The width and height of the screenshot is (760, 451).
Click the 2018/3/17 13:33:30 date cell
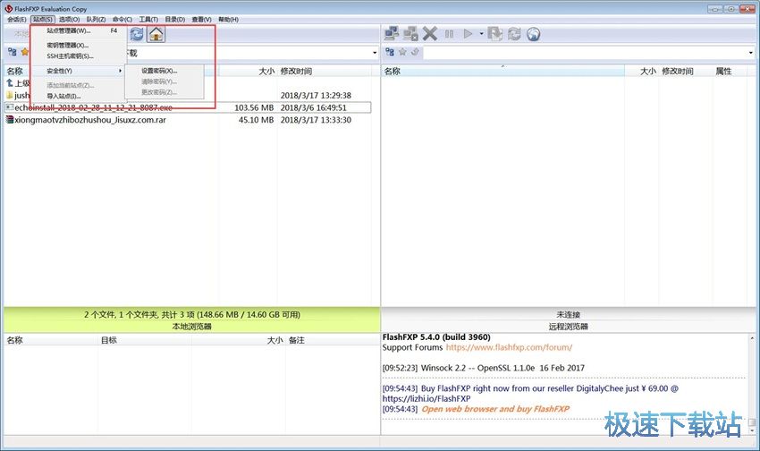[x=316, y=120]
